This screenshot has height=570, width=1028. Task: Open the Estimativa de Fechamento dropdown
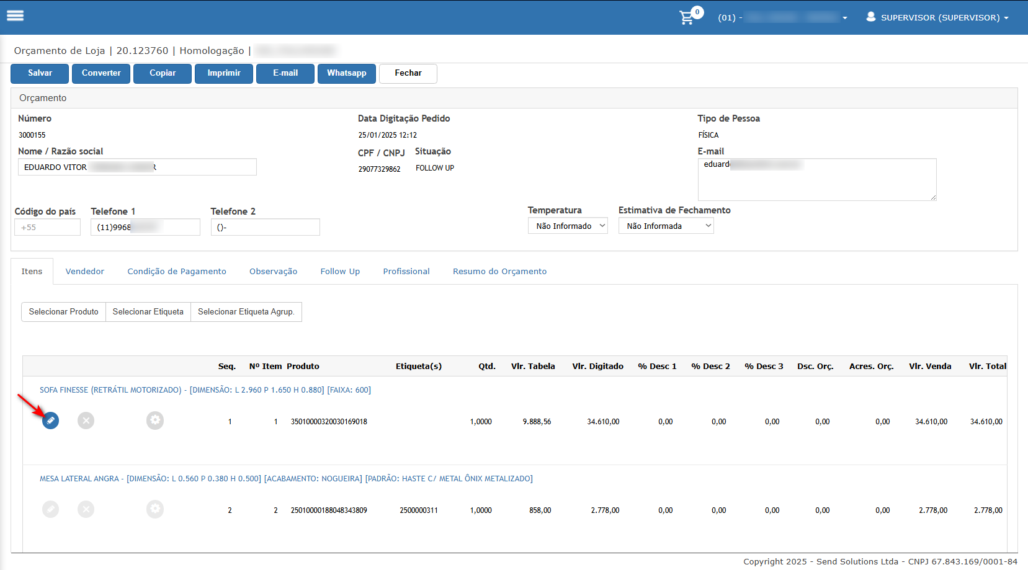click(x=666, y=226)
